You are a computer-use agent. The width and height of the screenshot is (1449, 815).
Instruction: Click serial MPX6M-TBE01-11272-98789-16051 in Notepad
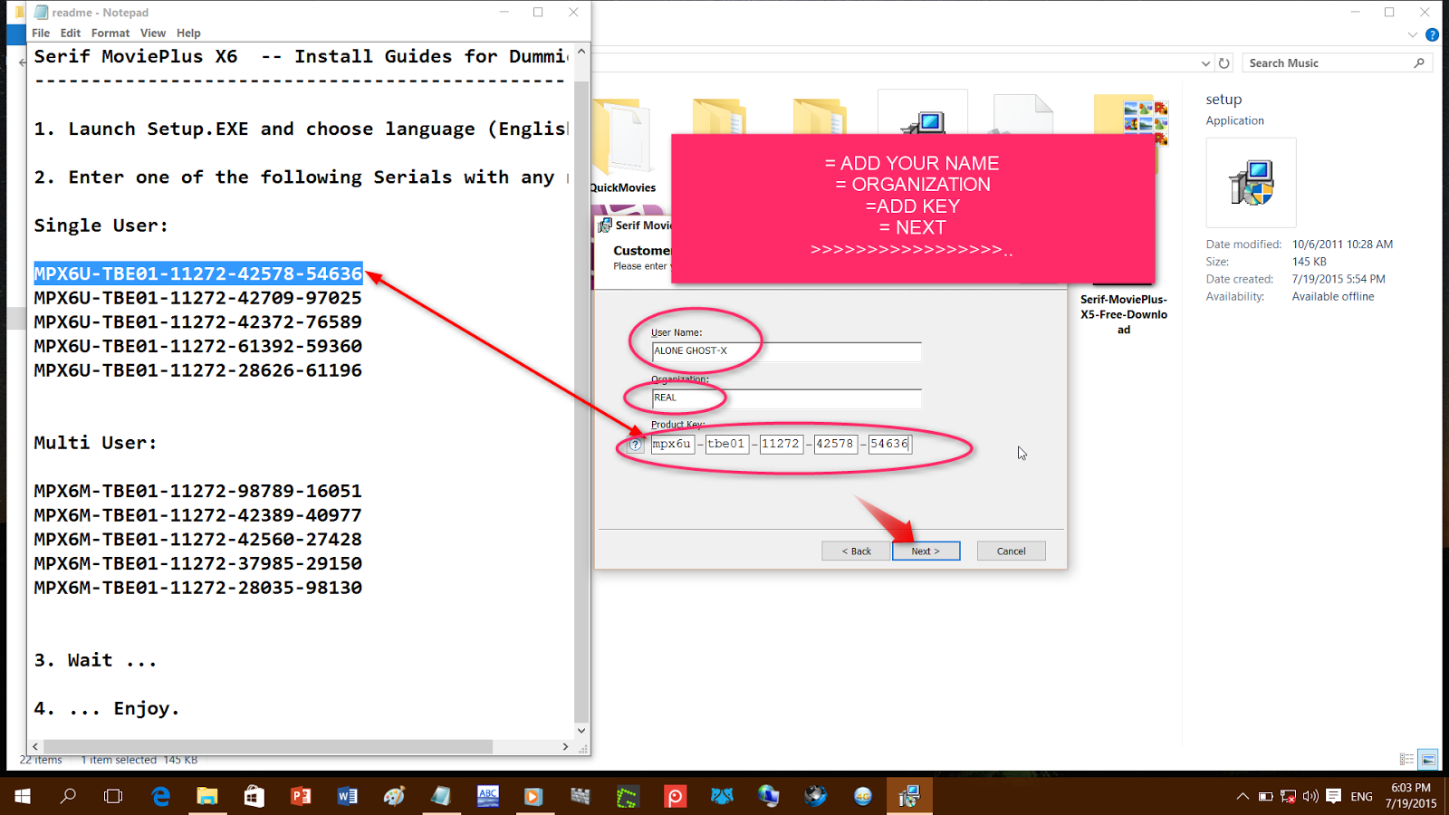point(198,491)
